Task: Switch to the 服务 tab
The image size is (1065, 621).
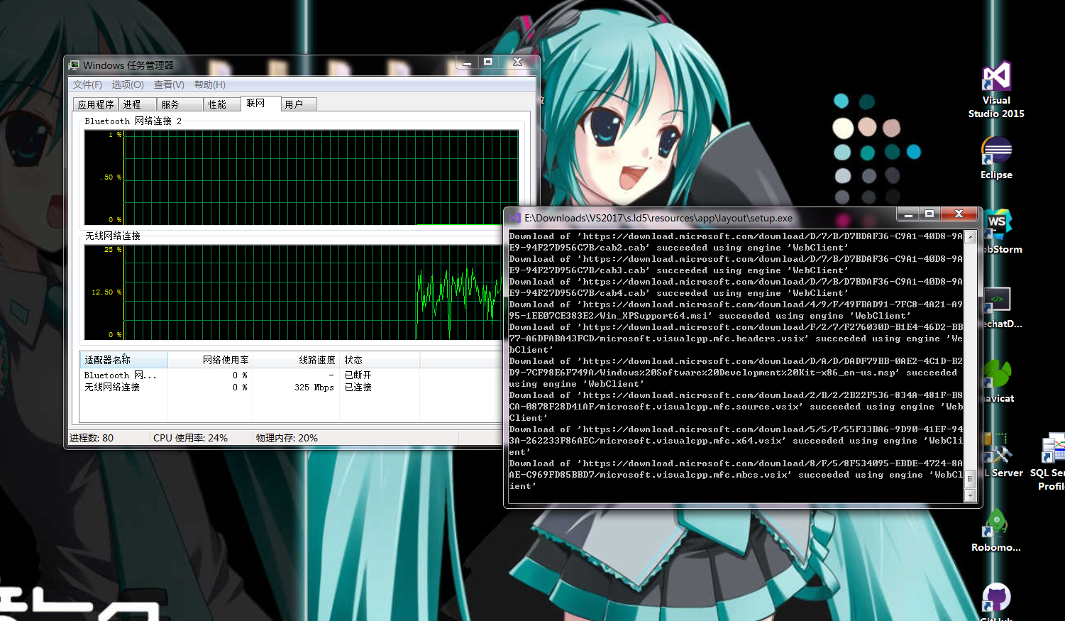Action: (180, 104)
